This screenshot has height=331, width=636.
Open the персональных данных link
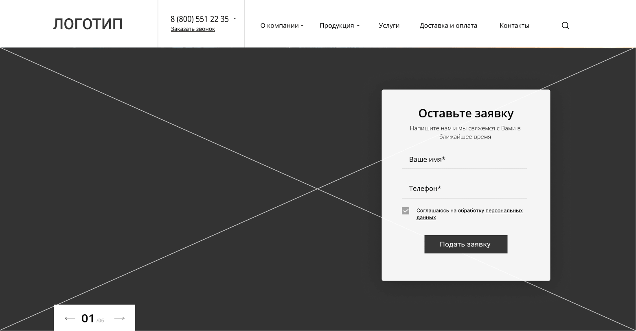point(504,211)
